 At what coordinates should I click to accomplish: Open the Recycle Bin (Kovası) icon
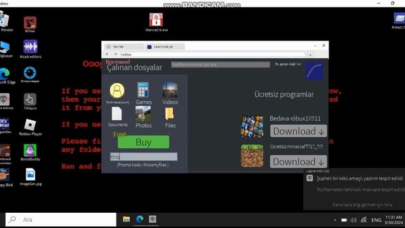[x=4, y=20]
